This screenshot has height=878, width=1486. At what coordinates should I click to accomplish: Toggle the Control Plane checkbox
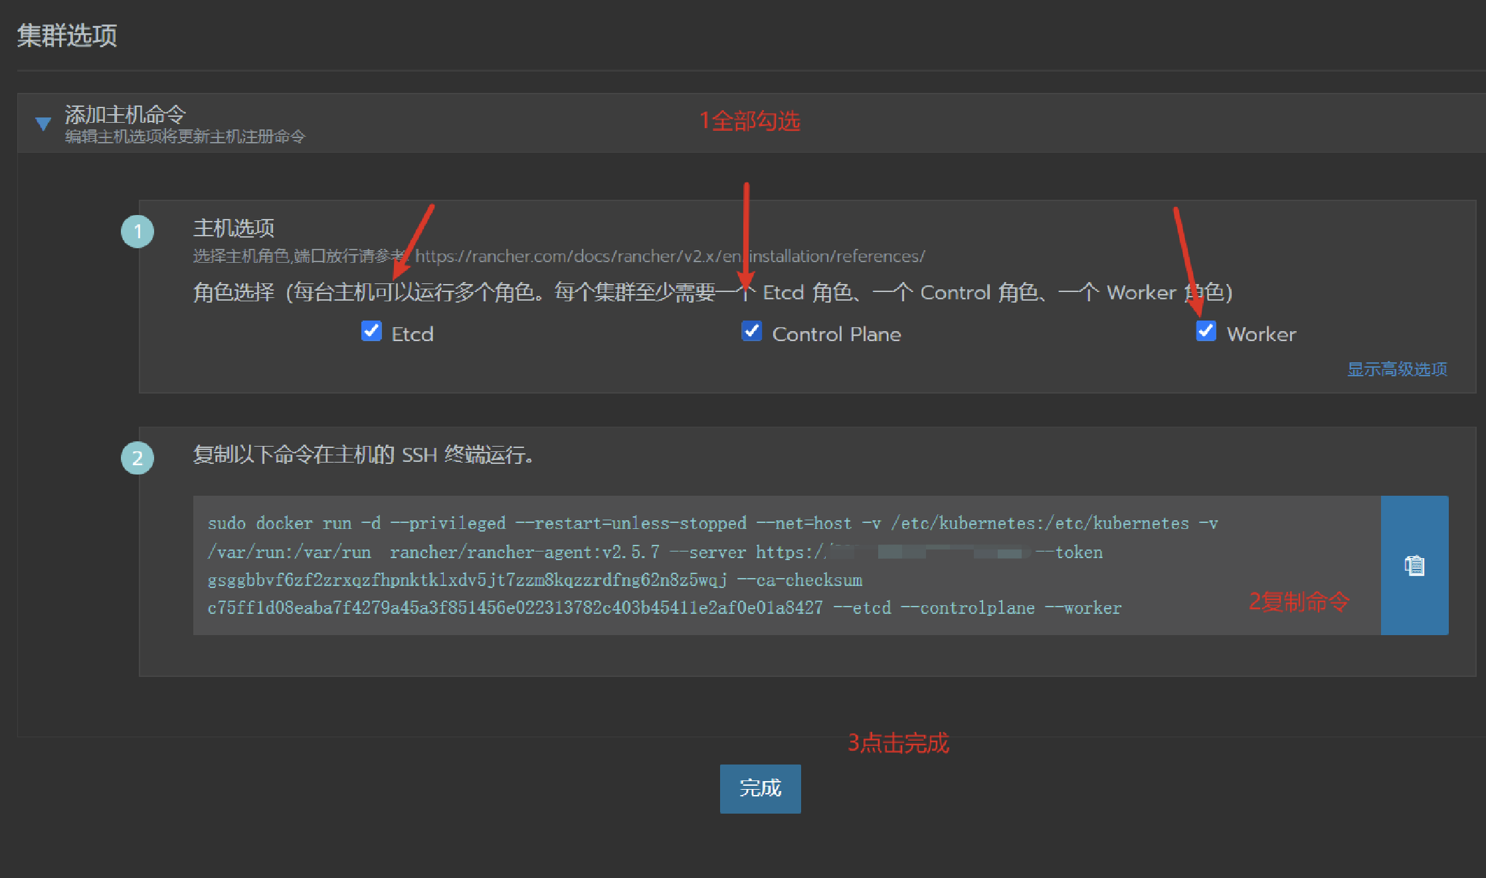tap(751, 330)
